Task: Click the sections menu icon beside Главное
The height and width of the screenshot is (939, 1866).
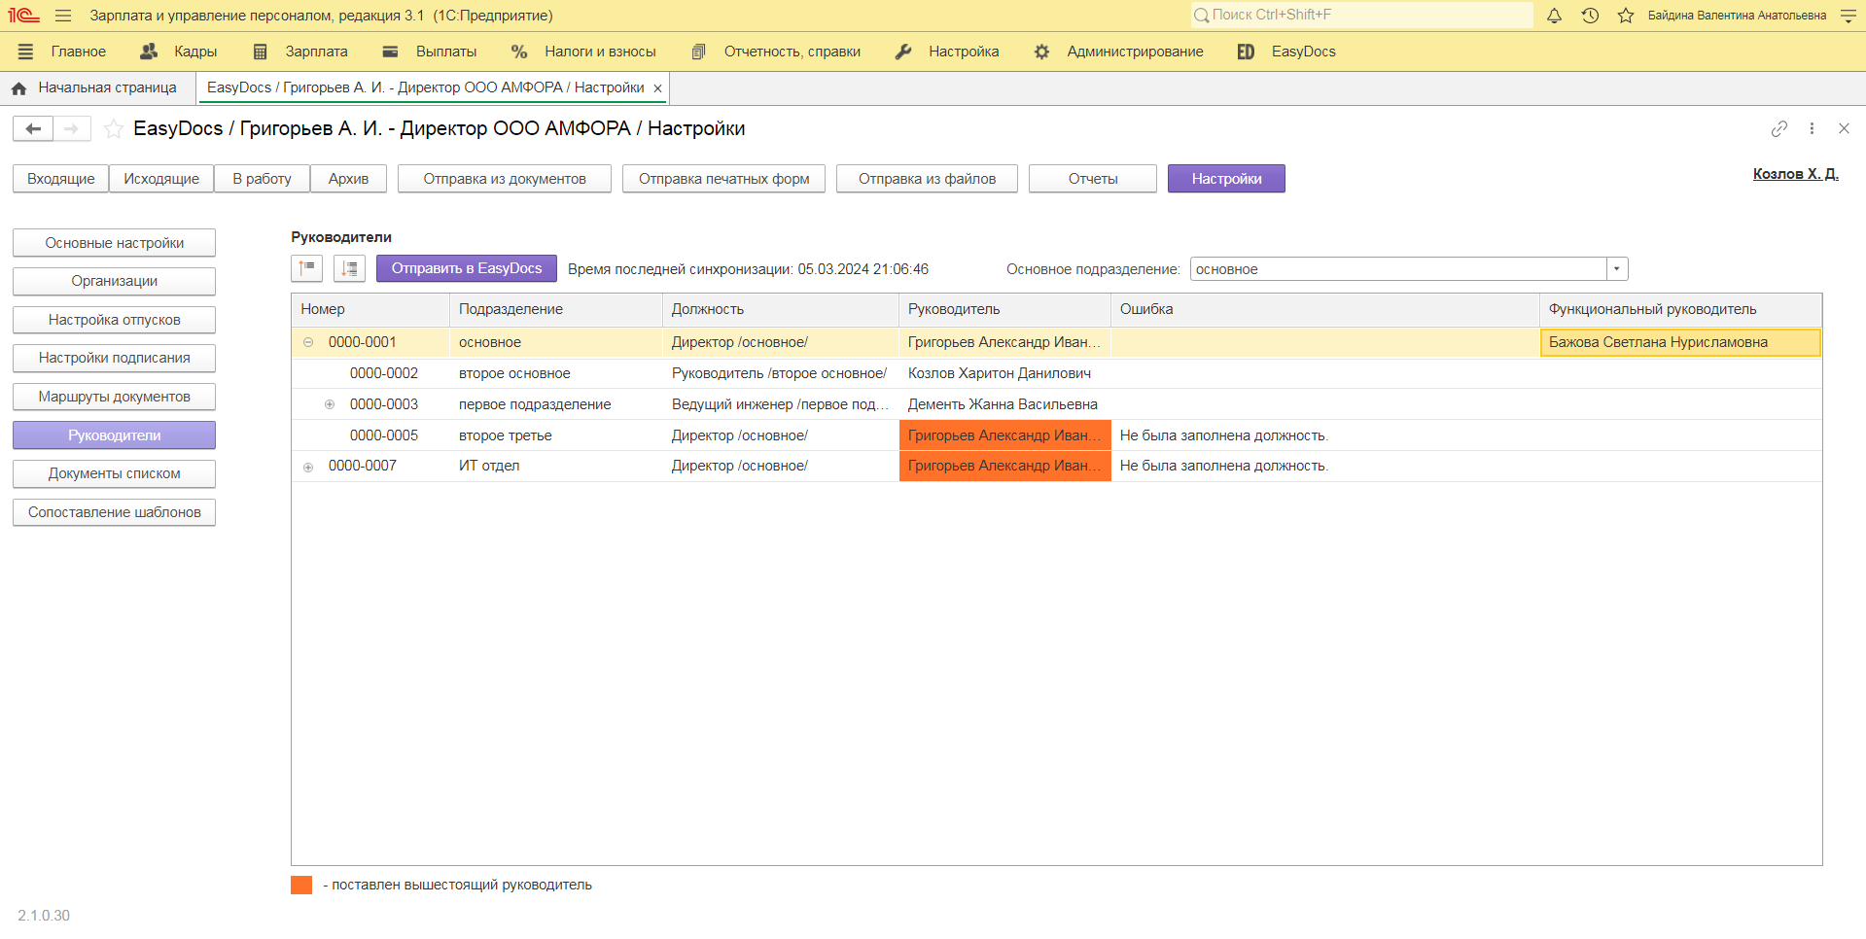Action: click(25, 52)
